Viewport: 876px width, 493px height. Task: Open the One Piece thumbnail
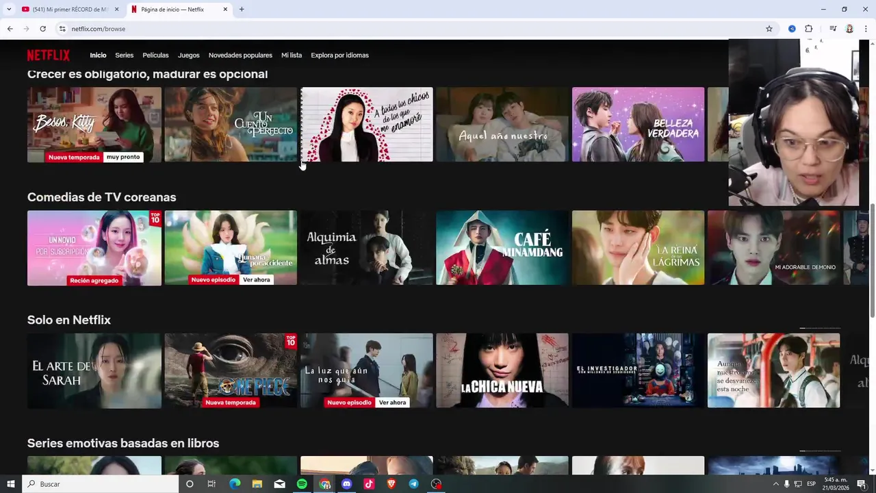click(231, 370)
